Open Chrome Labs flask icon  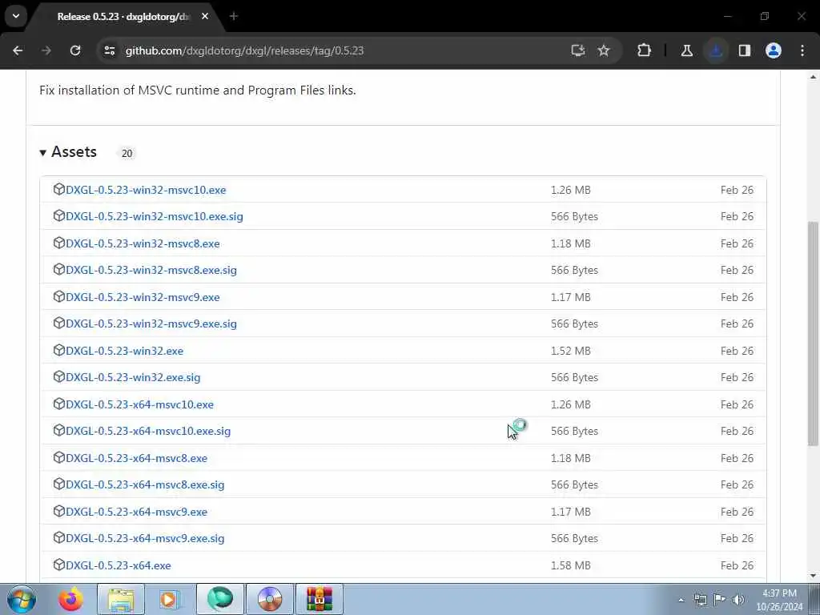(x=686, y=50)
